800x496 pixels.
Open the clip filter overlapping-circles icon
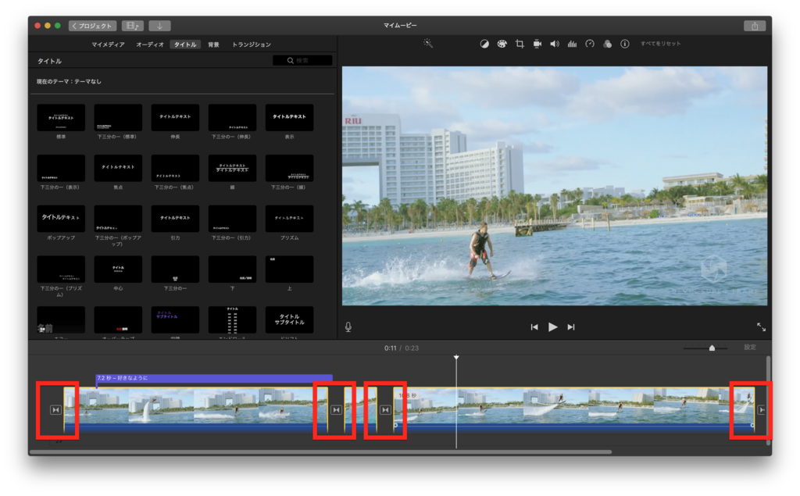tap(607, 44)
